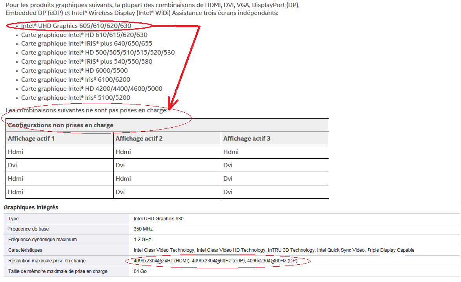This screenshot has width=461, height=282.
Task: Click the "Carte graphique Intel® HD 6000/5500" item
Action: (75, 71)
